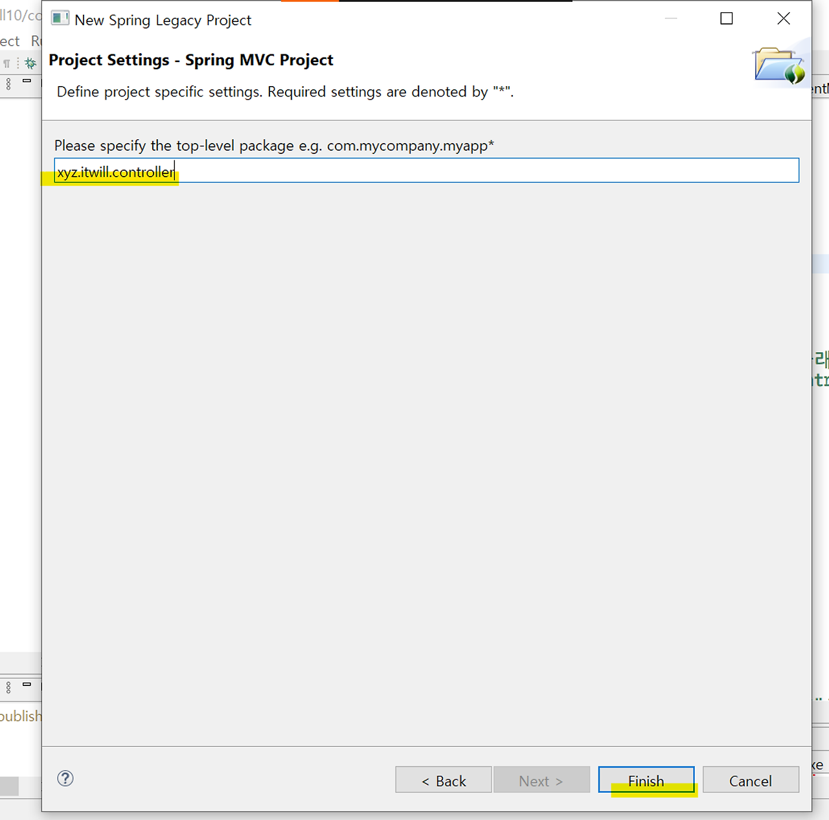
Task: Open upper panel view menu dots
Action: pyautogui.click(x=8, y=83)
